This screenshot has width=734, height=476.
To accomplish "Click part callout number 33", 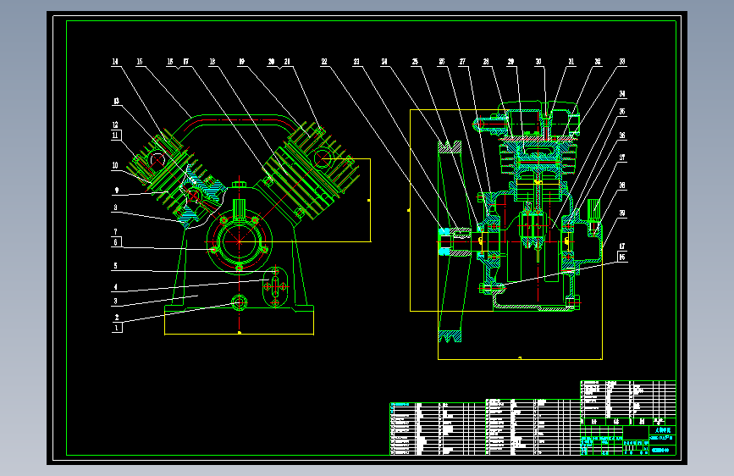I will click(x=622, y=61).
